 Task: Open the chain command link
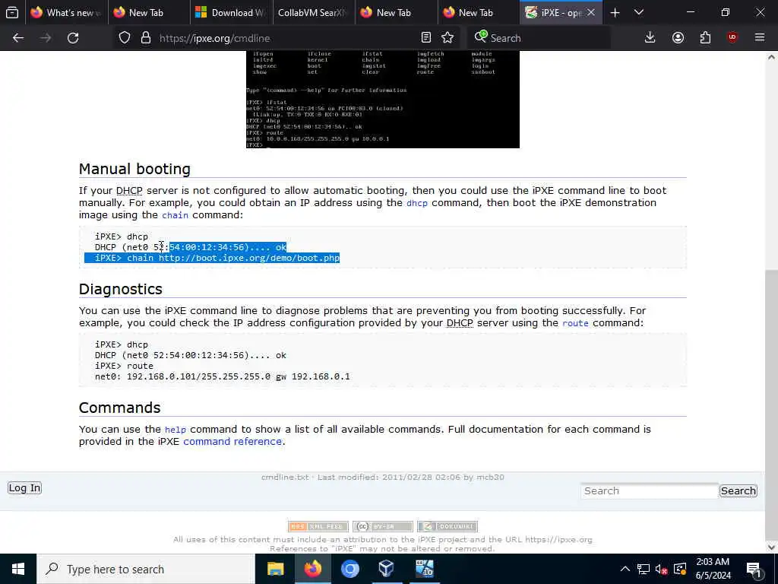[176, 215]
